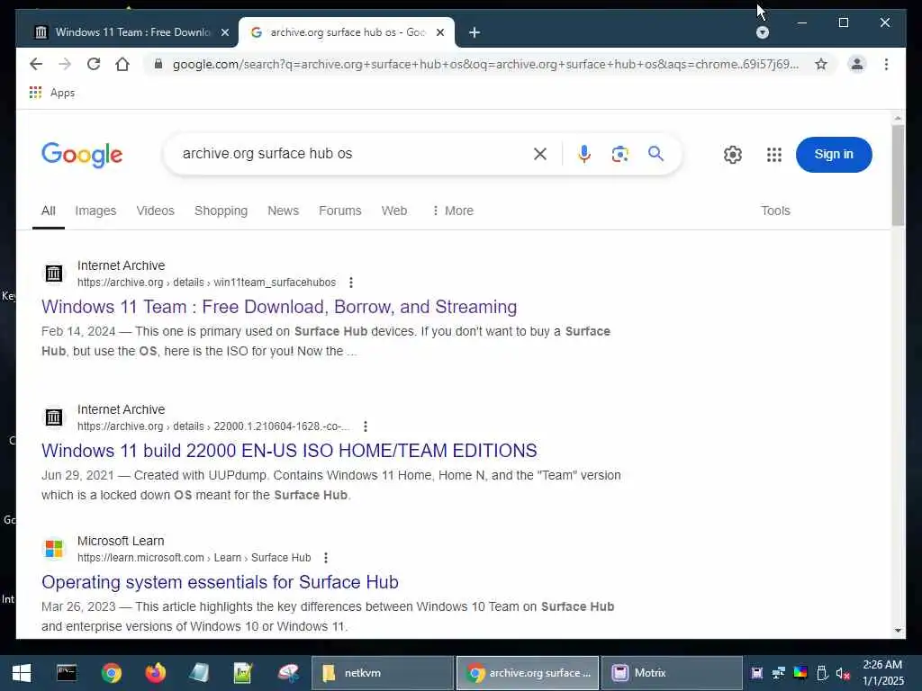Screen dimensions: 922x691
Task: Click the Microsoft Learn favicon
Action: [x=54, y=548]
